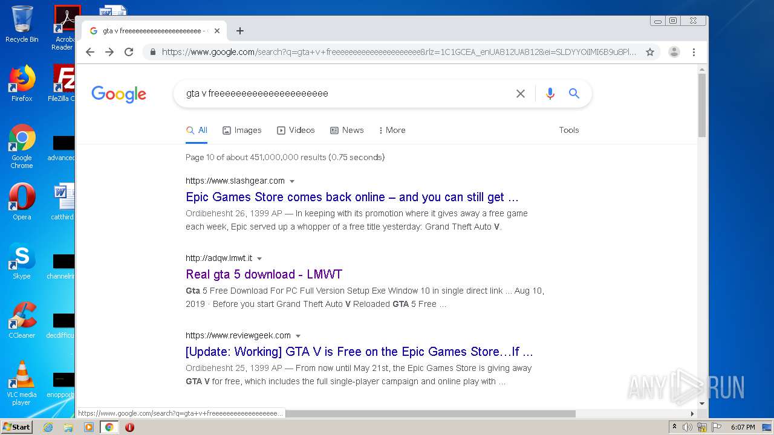View site padlock information

(153, 52)
